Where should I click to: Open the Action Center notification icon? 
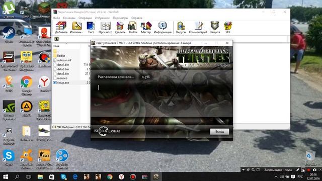(x=293, y=176)
